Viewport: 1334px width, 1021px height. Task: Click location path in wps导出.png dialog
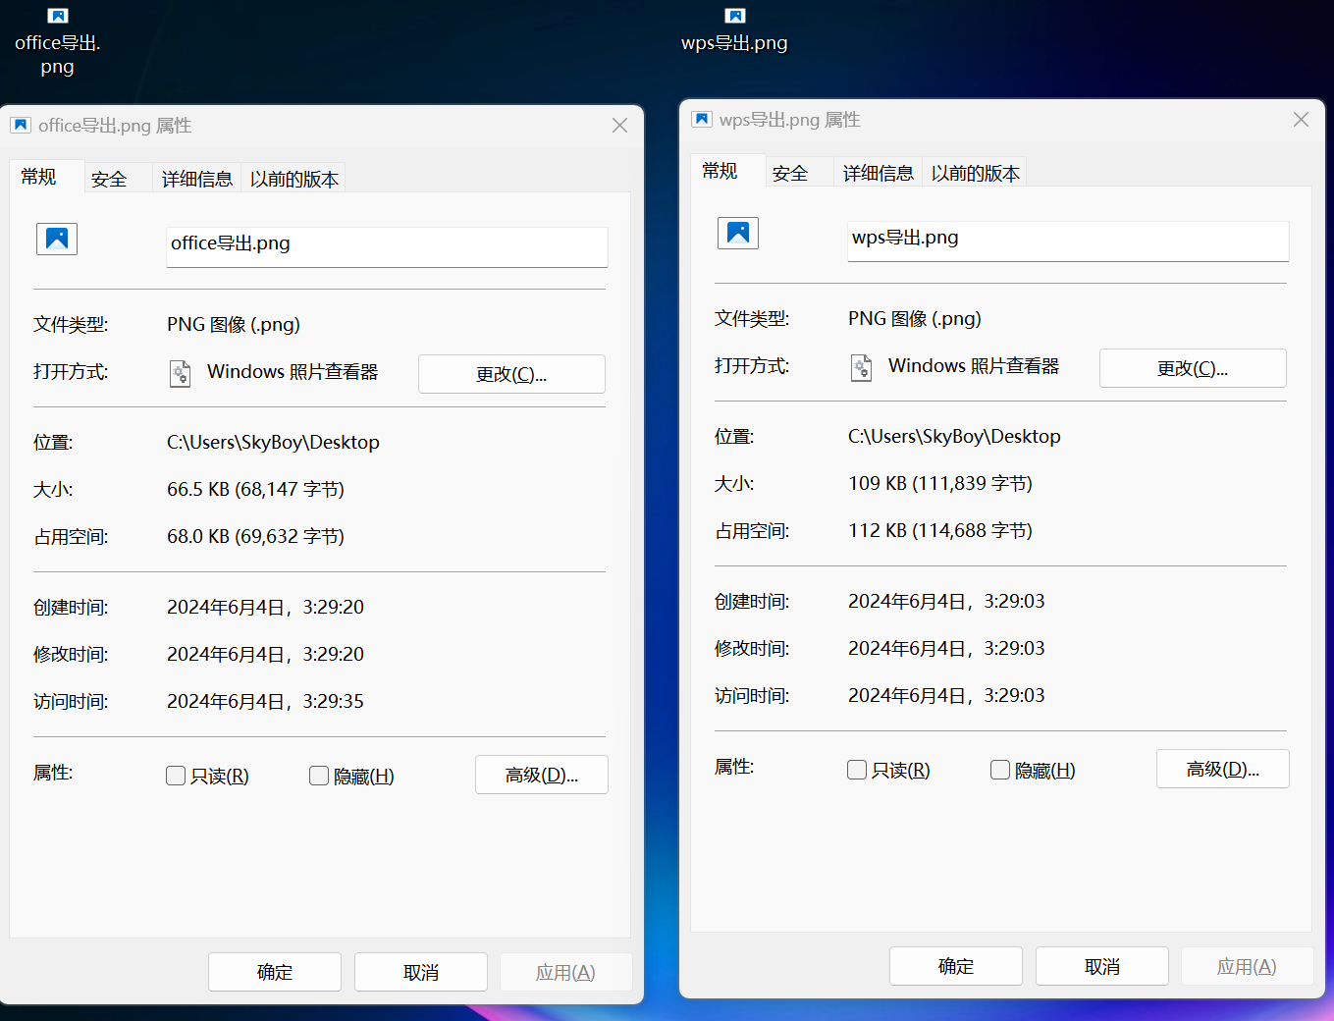coord(954,436)
